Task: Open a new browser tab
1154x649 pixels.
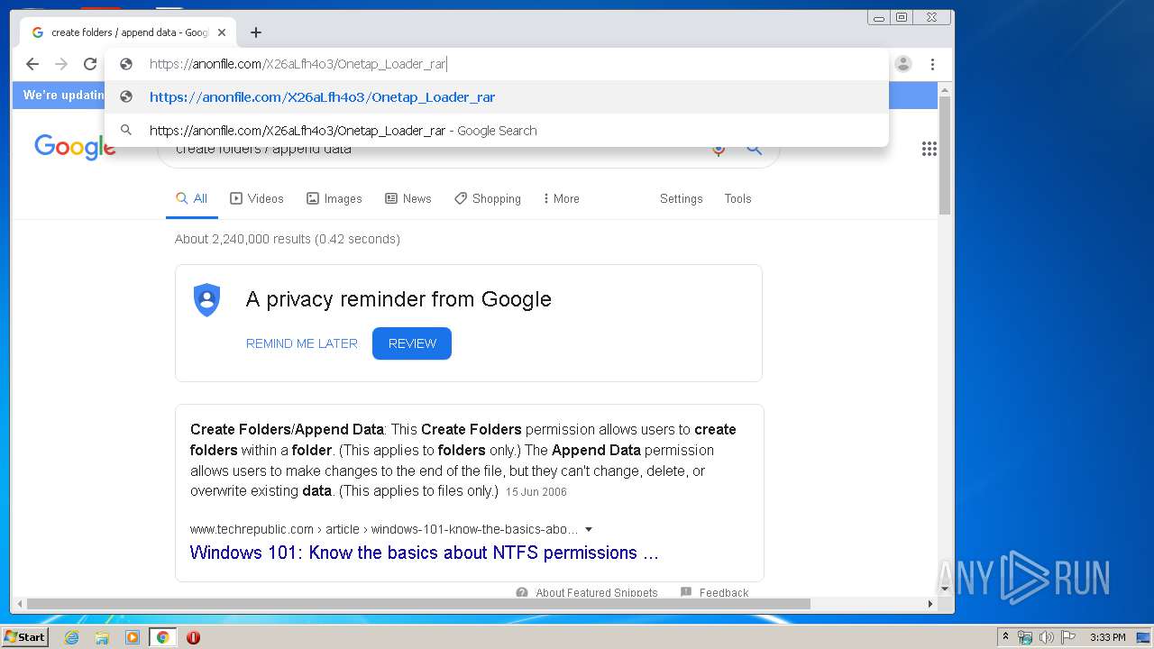Action: (256, 32)
